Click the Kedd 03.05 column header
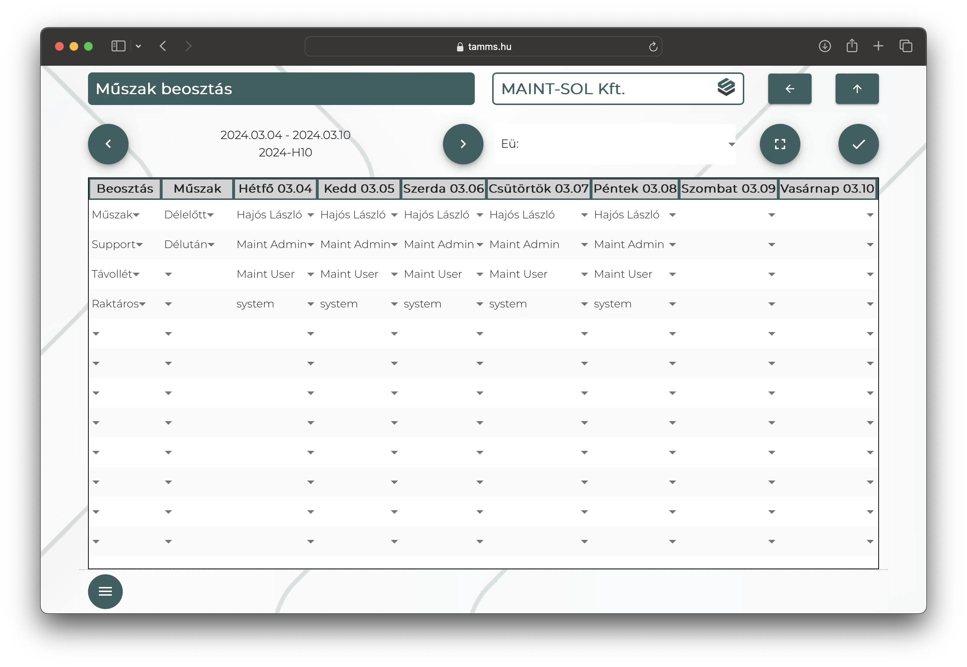967x667 pixels. click(x=359, y=189)
